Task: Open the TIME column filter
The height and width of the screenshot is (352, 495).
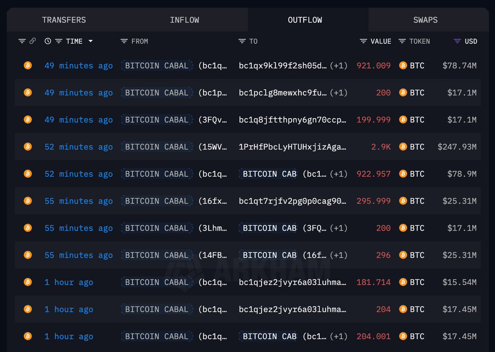Action: pyautogui.click(x=59, y=41)
